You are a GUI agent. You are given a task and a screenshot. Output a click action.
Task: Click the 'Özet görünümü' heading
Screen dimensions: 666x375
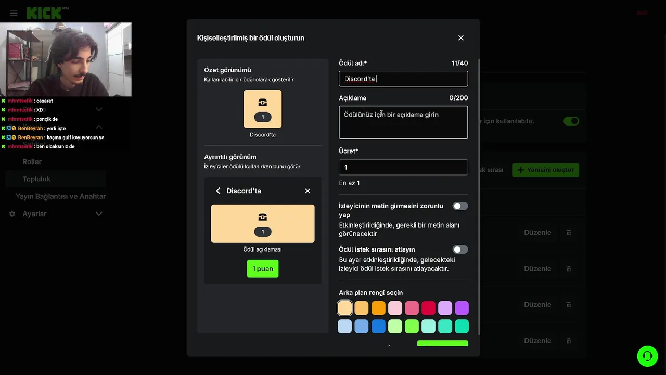point(227,70)
